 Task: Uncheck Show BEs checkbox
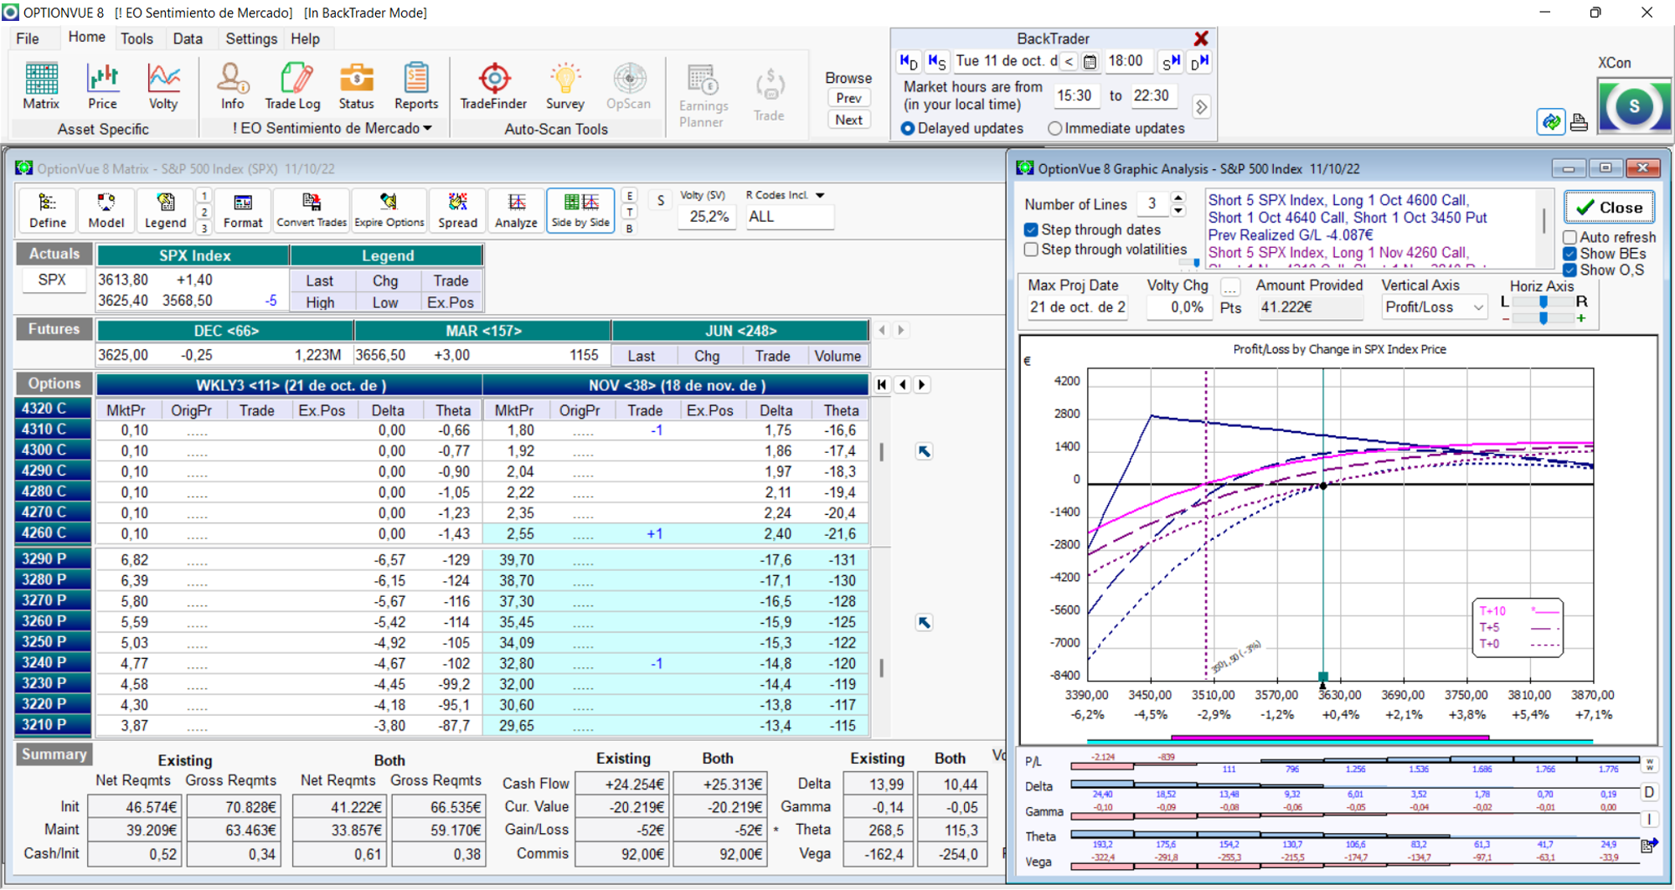pos(1570,254)
